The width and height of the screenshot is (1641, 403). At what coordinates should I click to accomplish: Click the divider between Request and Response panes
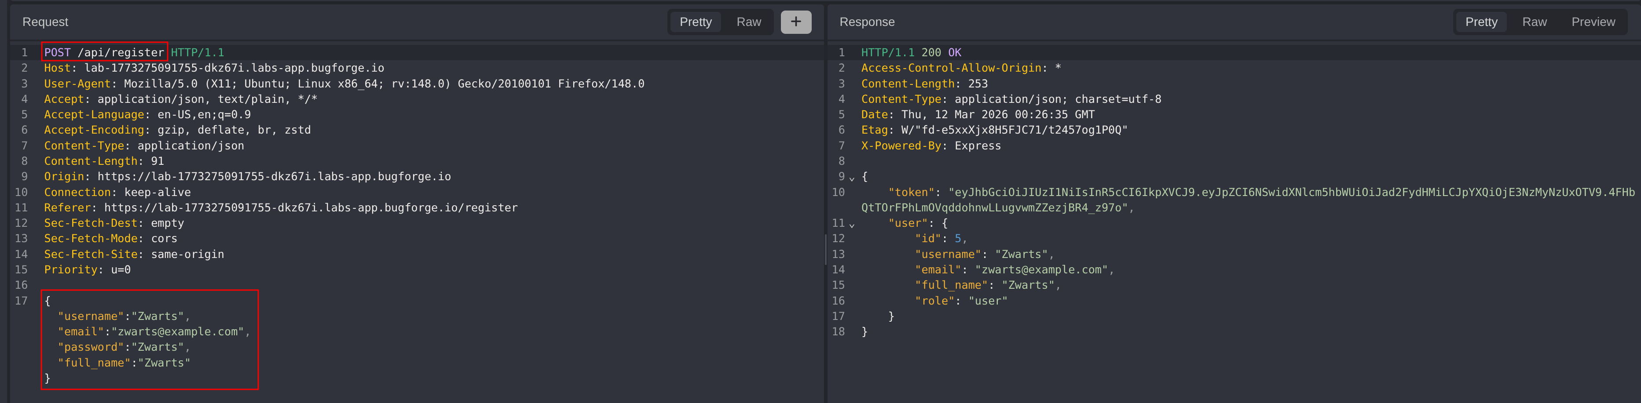(x=826, y=248)
